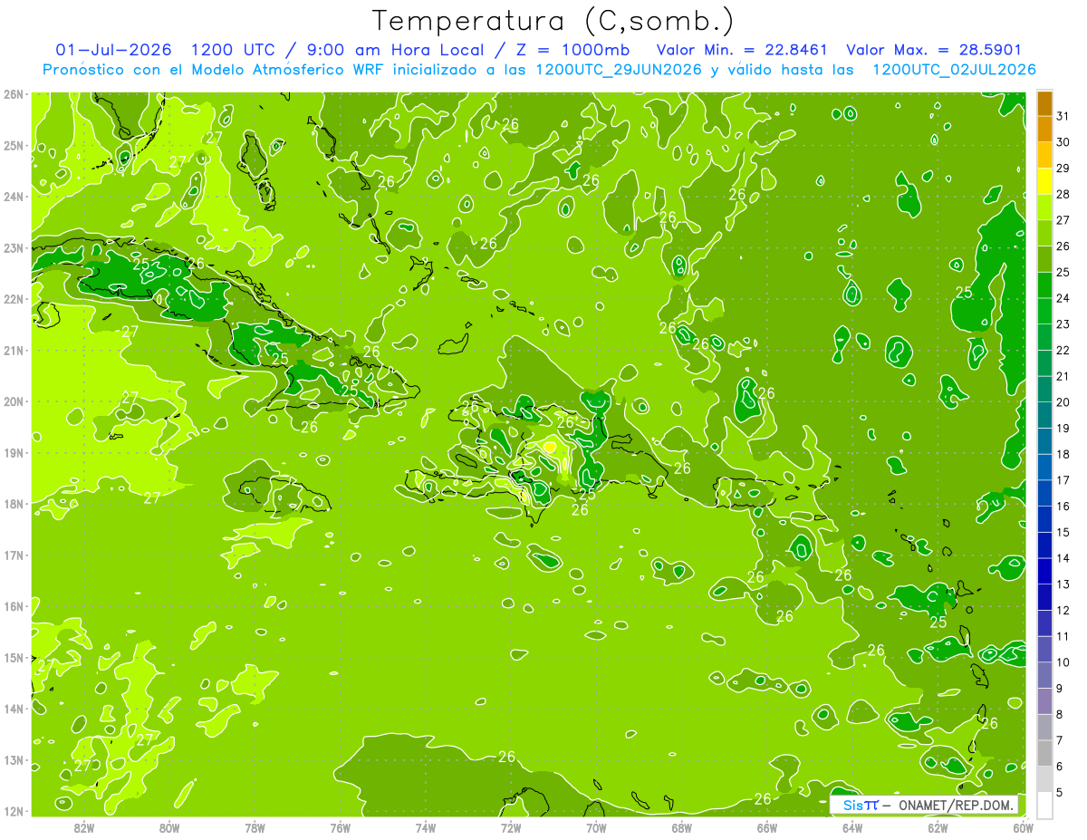
Task: Click the color scale label 30
Action: click(x=1063, y=142)
